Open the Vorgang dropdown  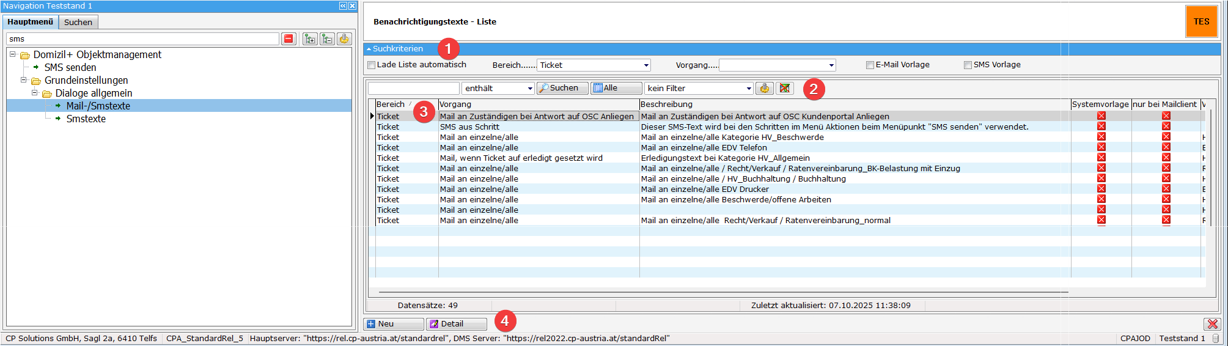pos(831,65)
